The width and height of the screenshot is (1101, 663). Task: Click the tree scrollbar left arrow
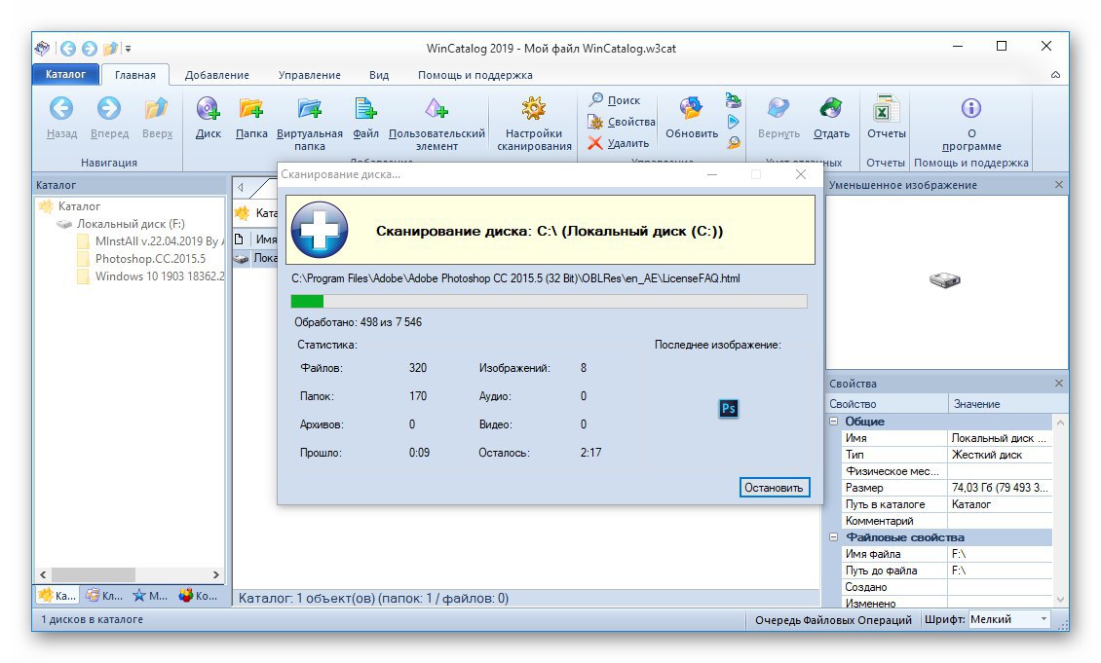point(43,574)
